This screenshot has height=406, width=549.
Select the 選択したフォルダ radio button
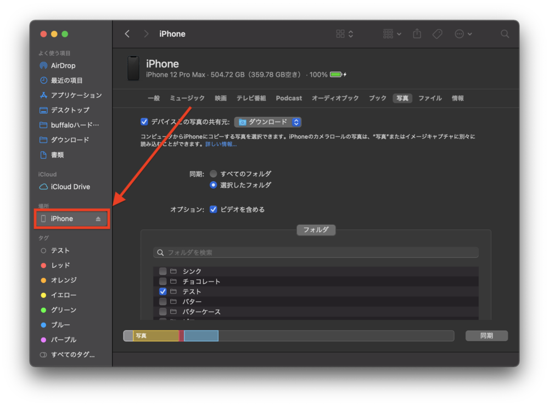(x=213, y=185)
